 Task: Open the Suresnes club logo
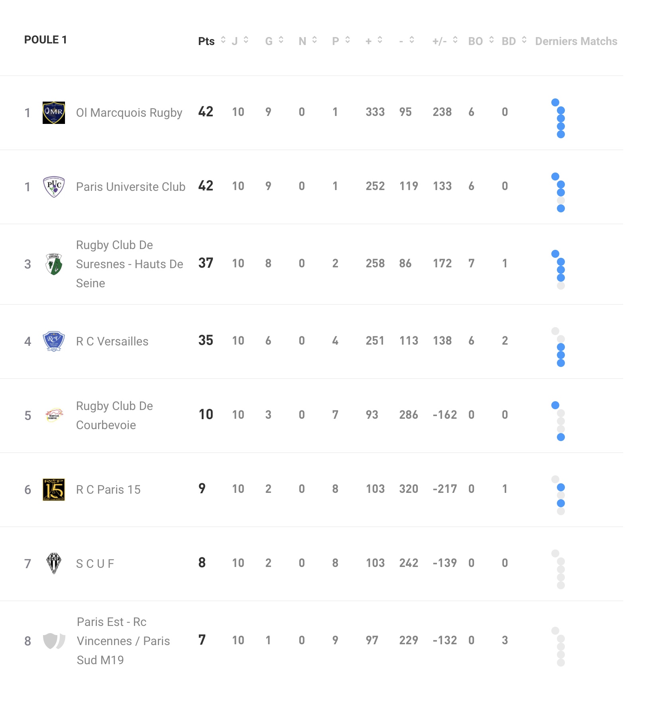(x=54, y=264)
